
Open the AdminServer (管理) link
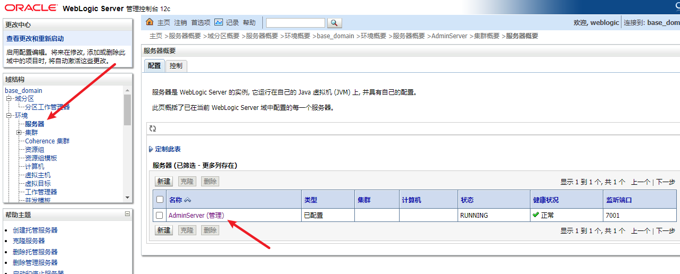196,216
